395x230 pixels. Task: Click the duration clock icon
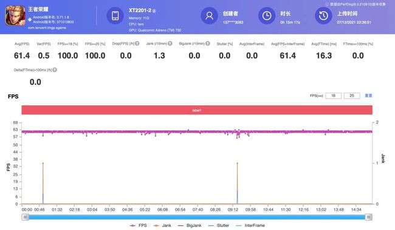(267, 16)
